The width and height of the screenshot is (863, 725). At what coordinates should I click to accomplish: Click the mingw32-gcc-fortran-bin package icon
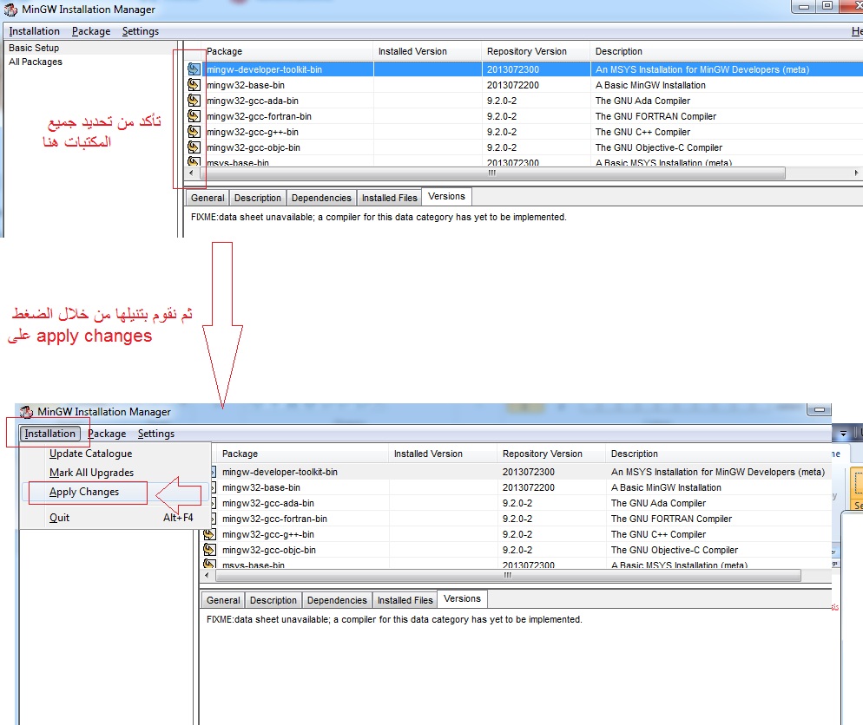click(x=193, y=116)
